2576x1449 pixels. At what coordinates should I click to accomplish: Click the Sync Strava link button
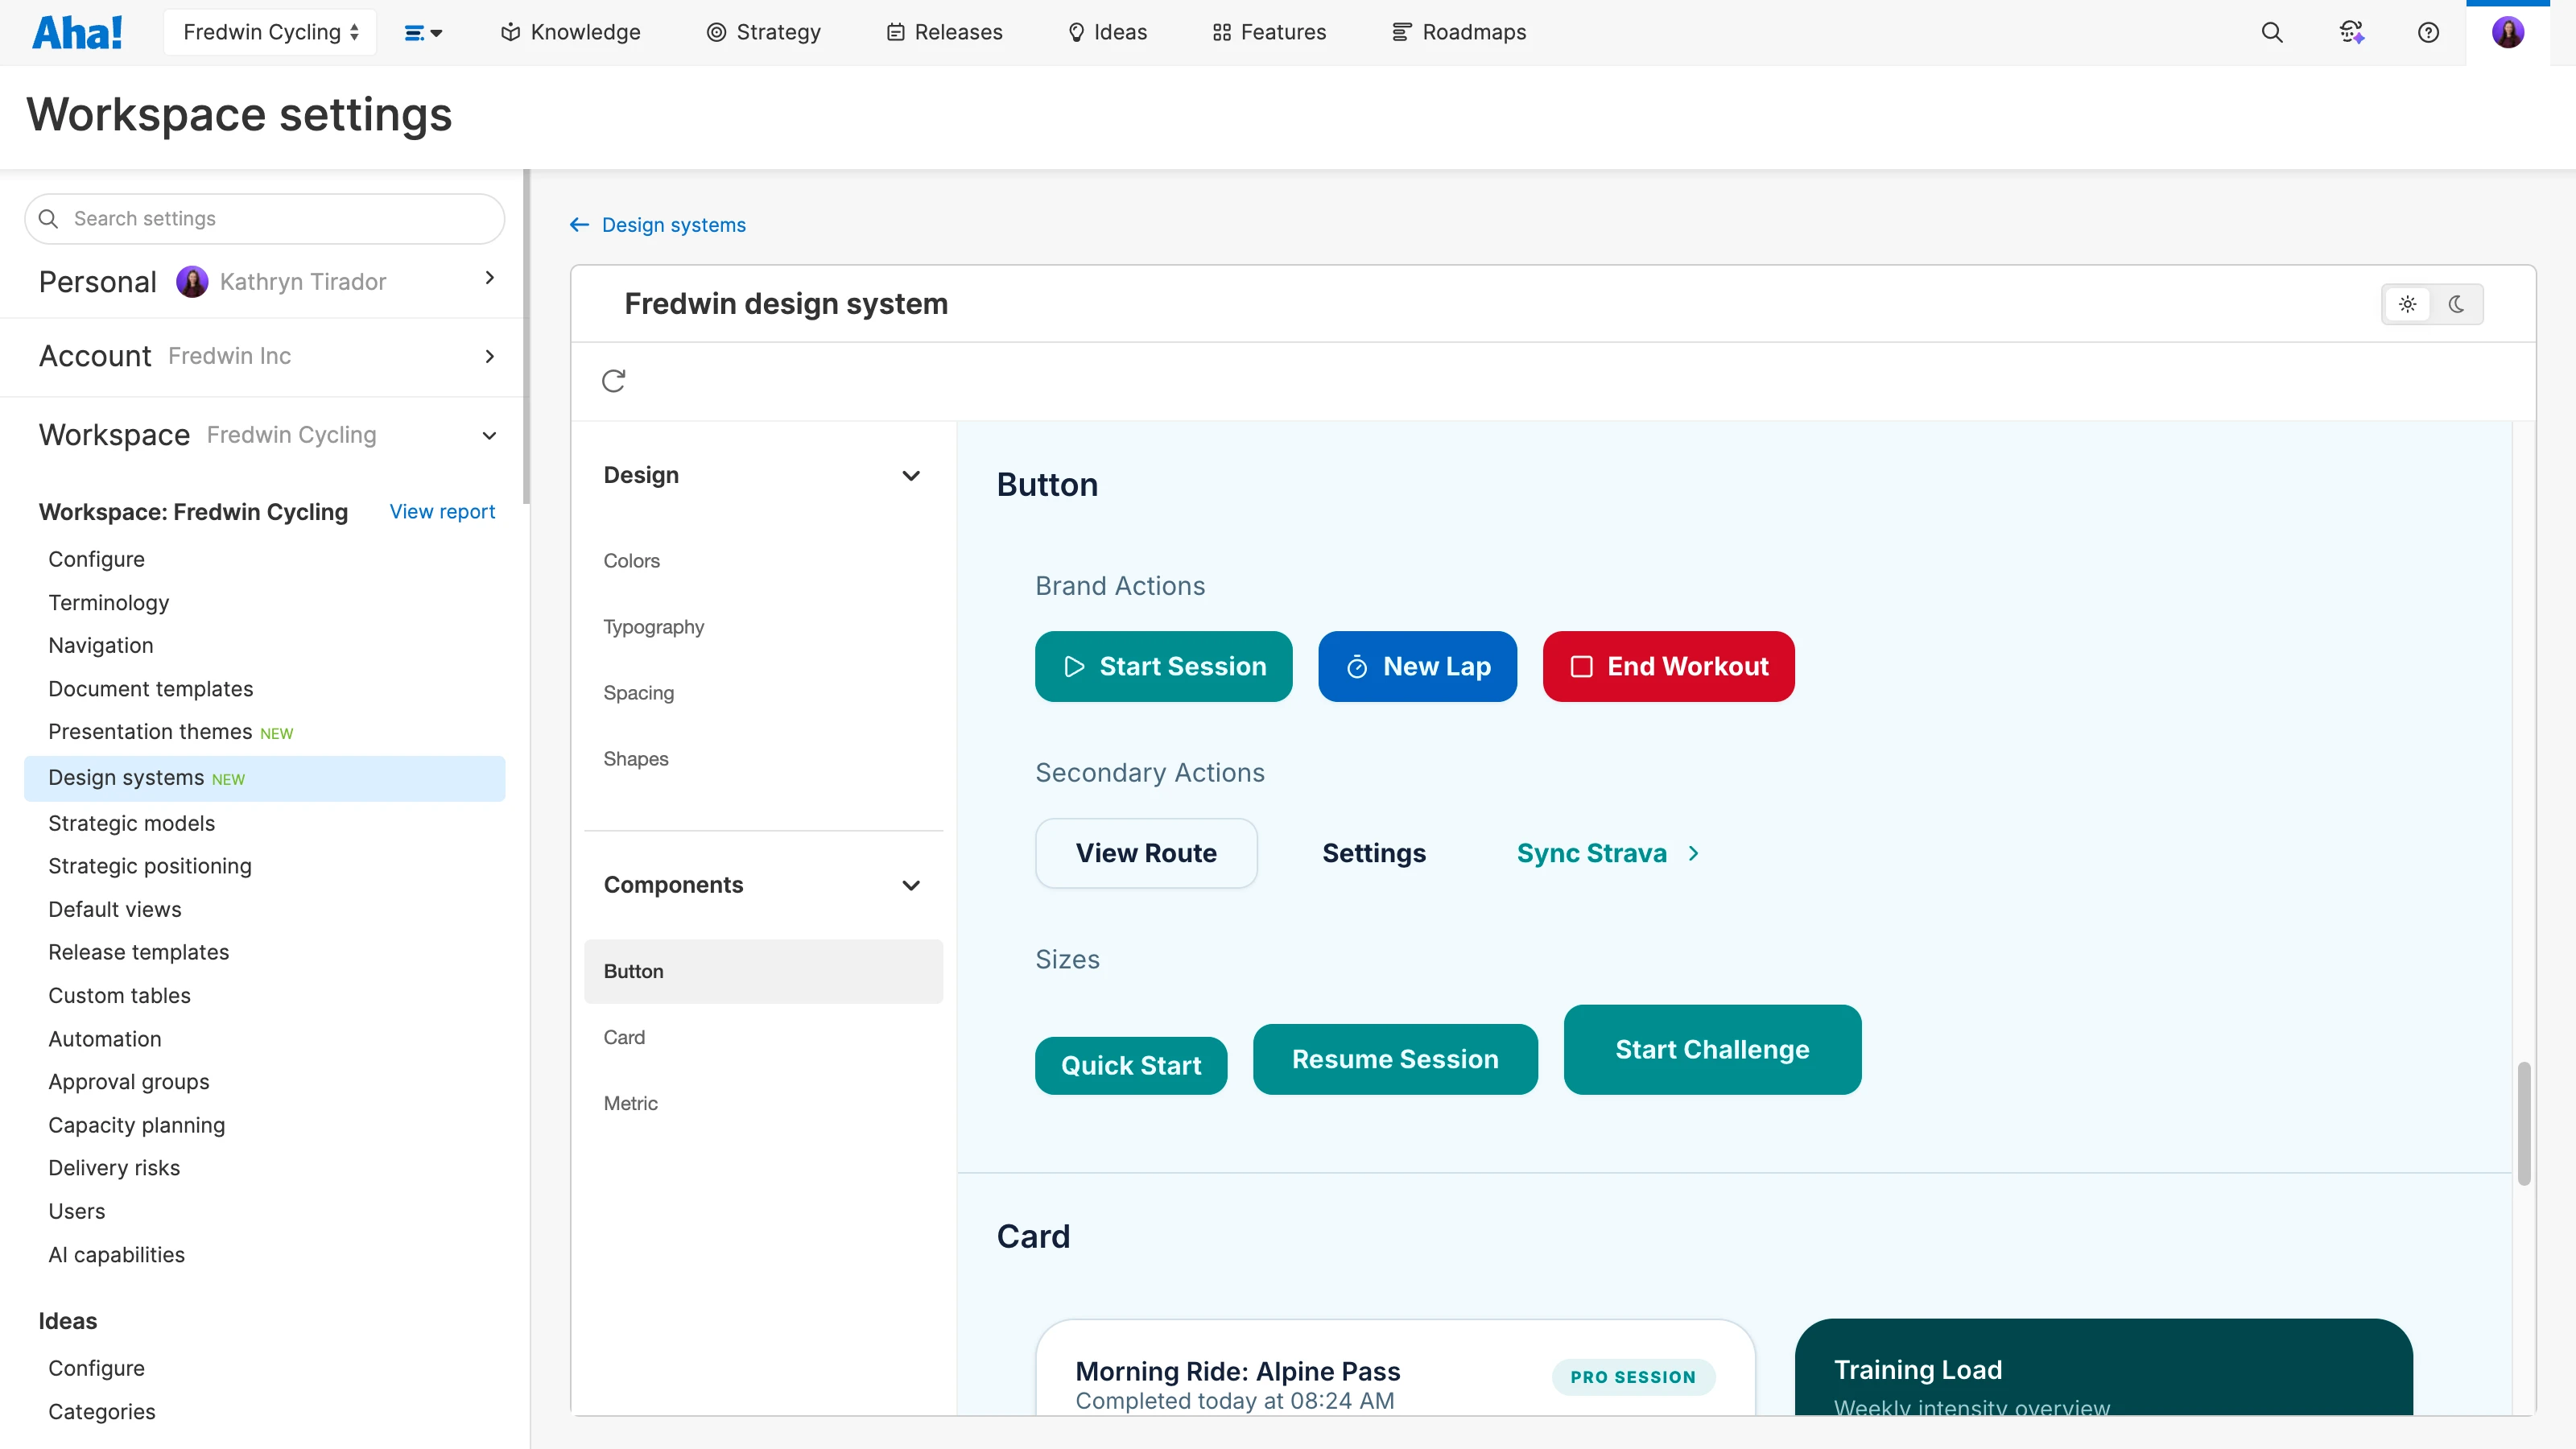coord(1609,853)
